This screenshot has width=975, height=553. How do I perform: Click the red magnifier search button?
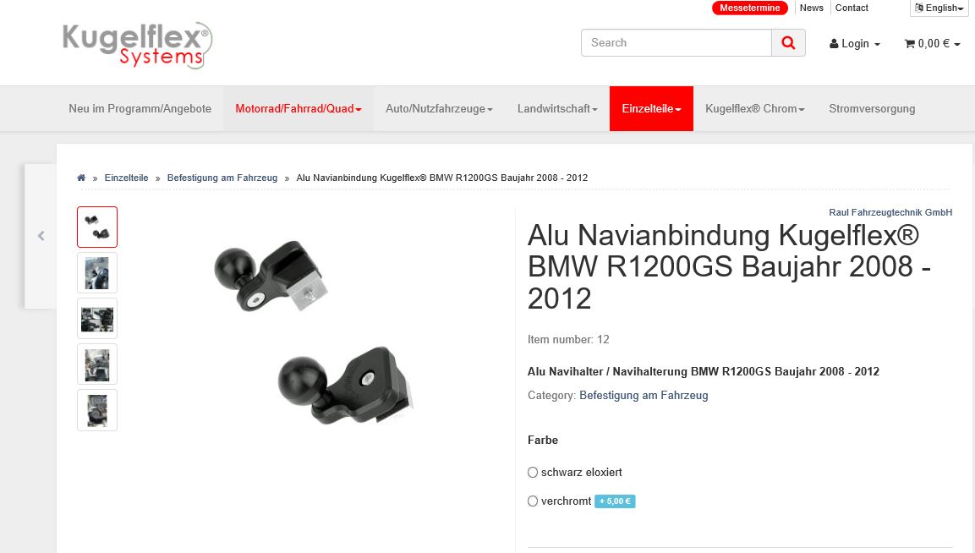[788, 43]
